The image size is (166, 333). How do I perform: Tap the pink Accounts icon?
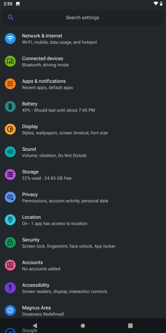10,265
